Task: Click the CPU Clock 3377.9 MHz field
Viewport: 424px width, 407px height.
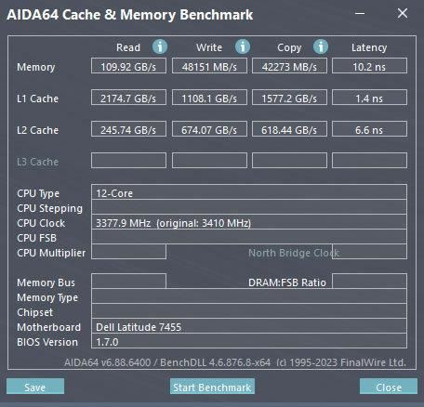Action: point(249,222)
